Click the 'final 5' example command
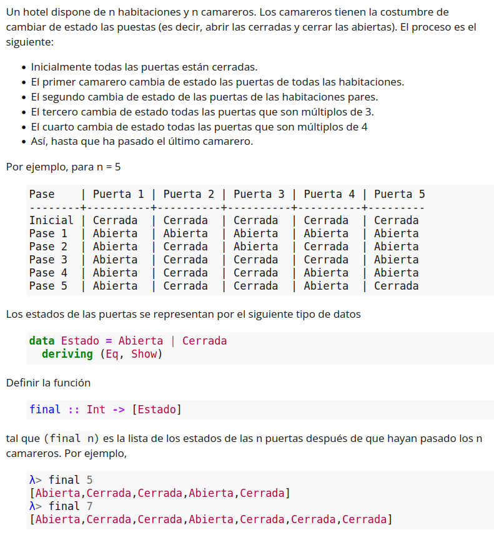The height and width of the screenshot is (535, 494). 70,480
